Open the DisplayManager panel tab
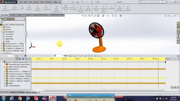 tap(13, 19)
